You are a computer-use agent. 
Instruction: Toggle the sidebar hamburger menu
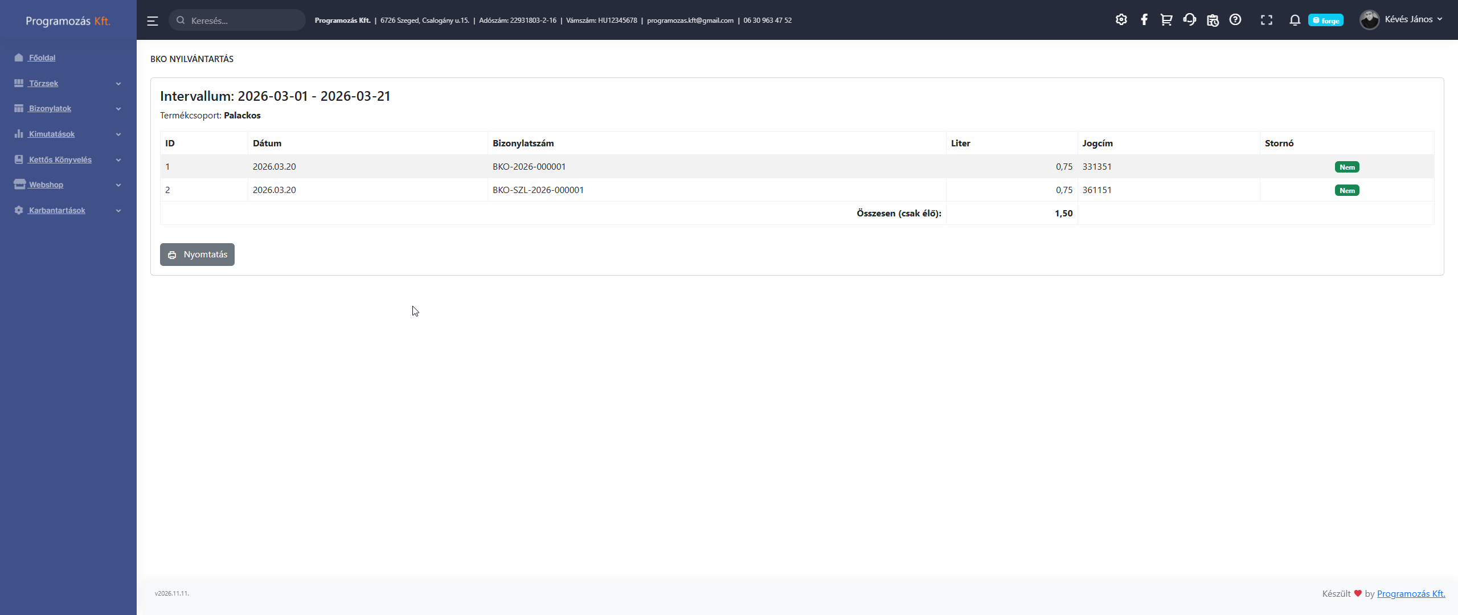coord(152,20)
